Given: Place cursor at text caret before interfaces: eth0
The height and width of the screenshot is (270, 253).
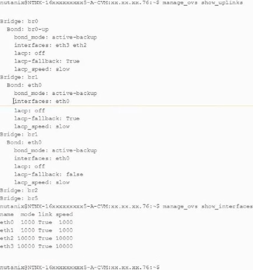Looking at the screenshot, I should point(14,101).
